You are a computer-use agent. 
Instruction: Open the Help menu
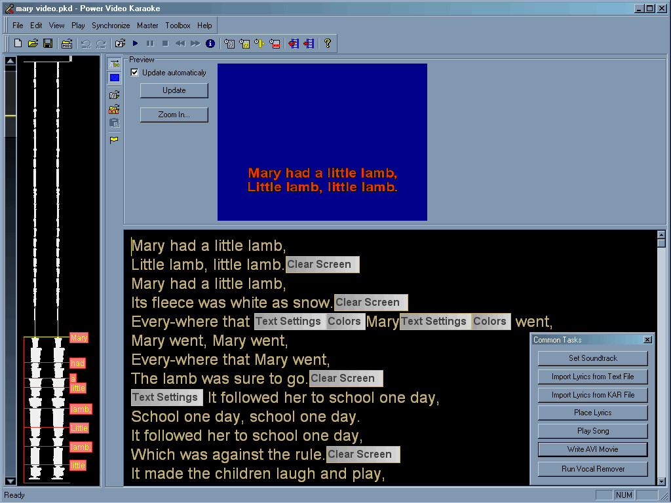pos(204,26)
